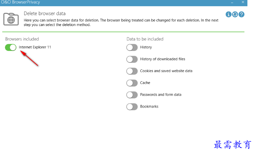
Task: Click the browser folder globe icon
Action: (x=11, y=19)
